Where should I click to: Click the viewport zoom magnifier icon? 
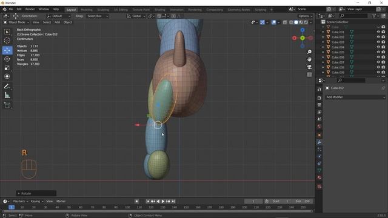(309, 52)
